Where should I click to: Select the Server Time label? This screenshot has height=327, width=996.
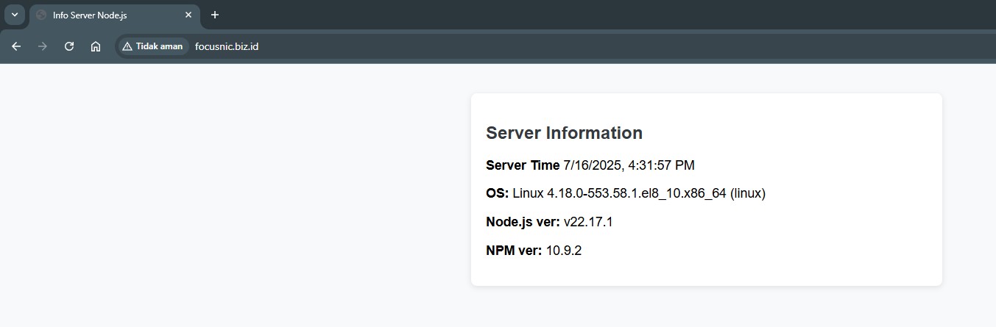(x=523, y=165)
